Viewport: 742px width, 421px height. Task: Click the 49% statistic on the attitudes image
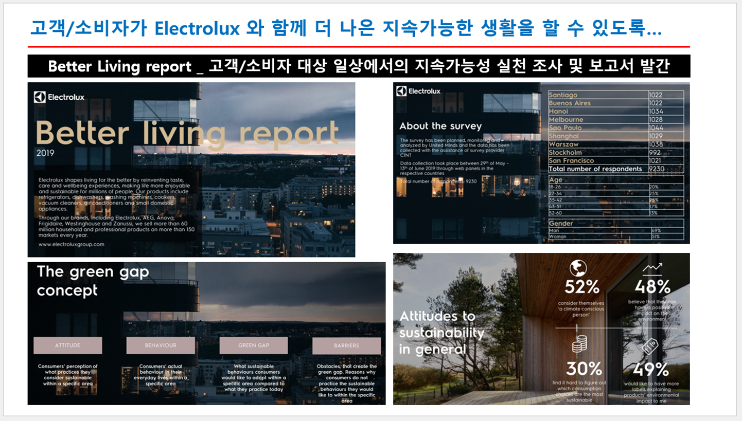click(x=651, y=369)
